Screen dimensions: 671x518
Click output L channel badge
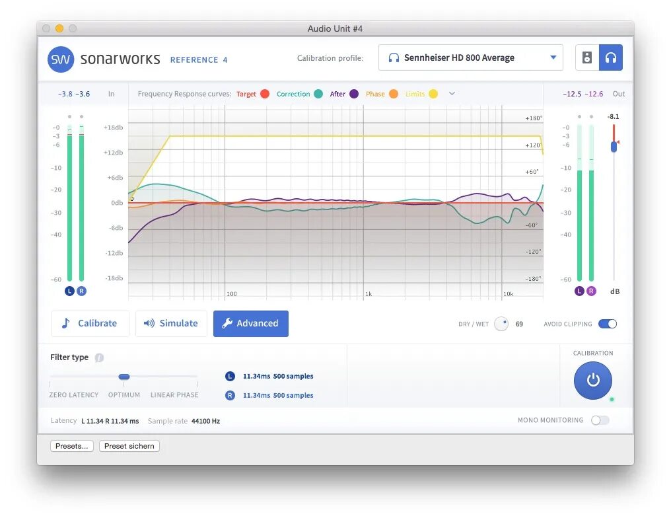(x=579, y=291)
